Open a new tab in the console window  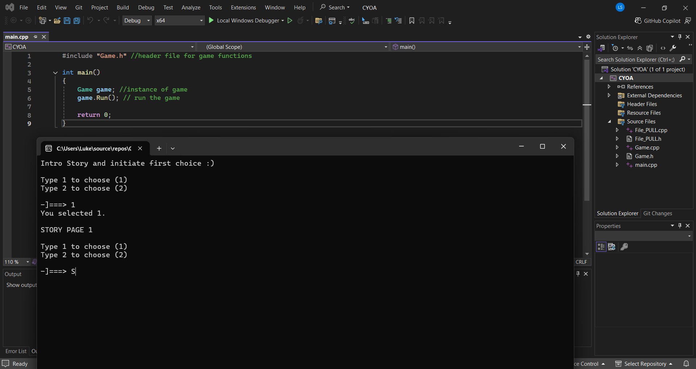coord(159,148)
